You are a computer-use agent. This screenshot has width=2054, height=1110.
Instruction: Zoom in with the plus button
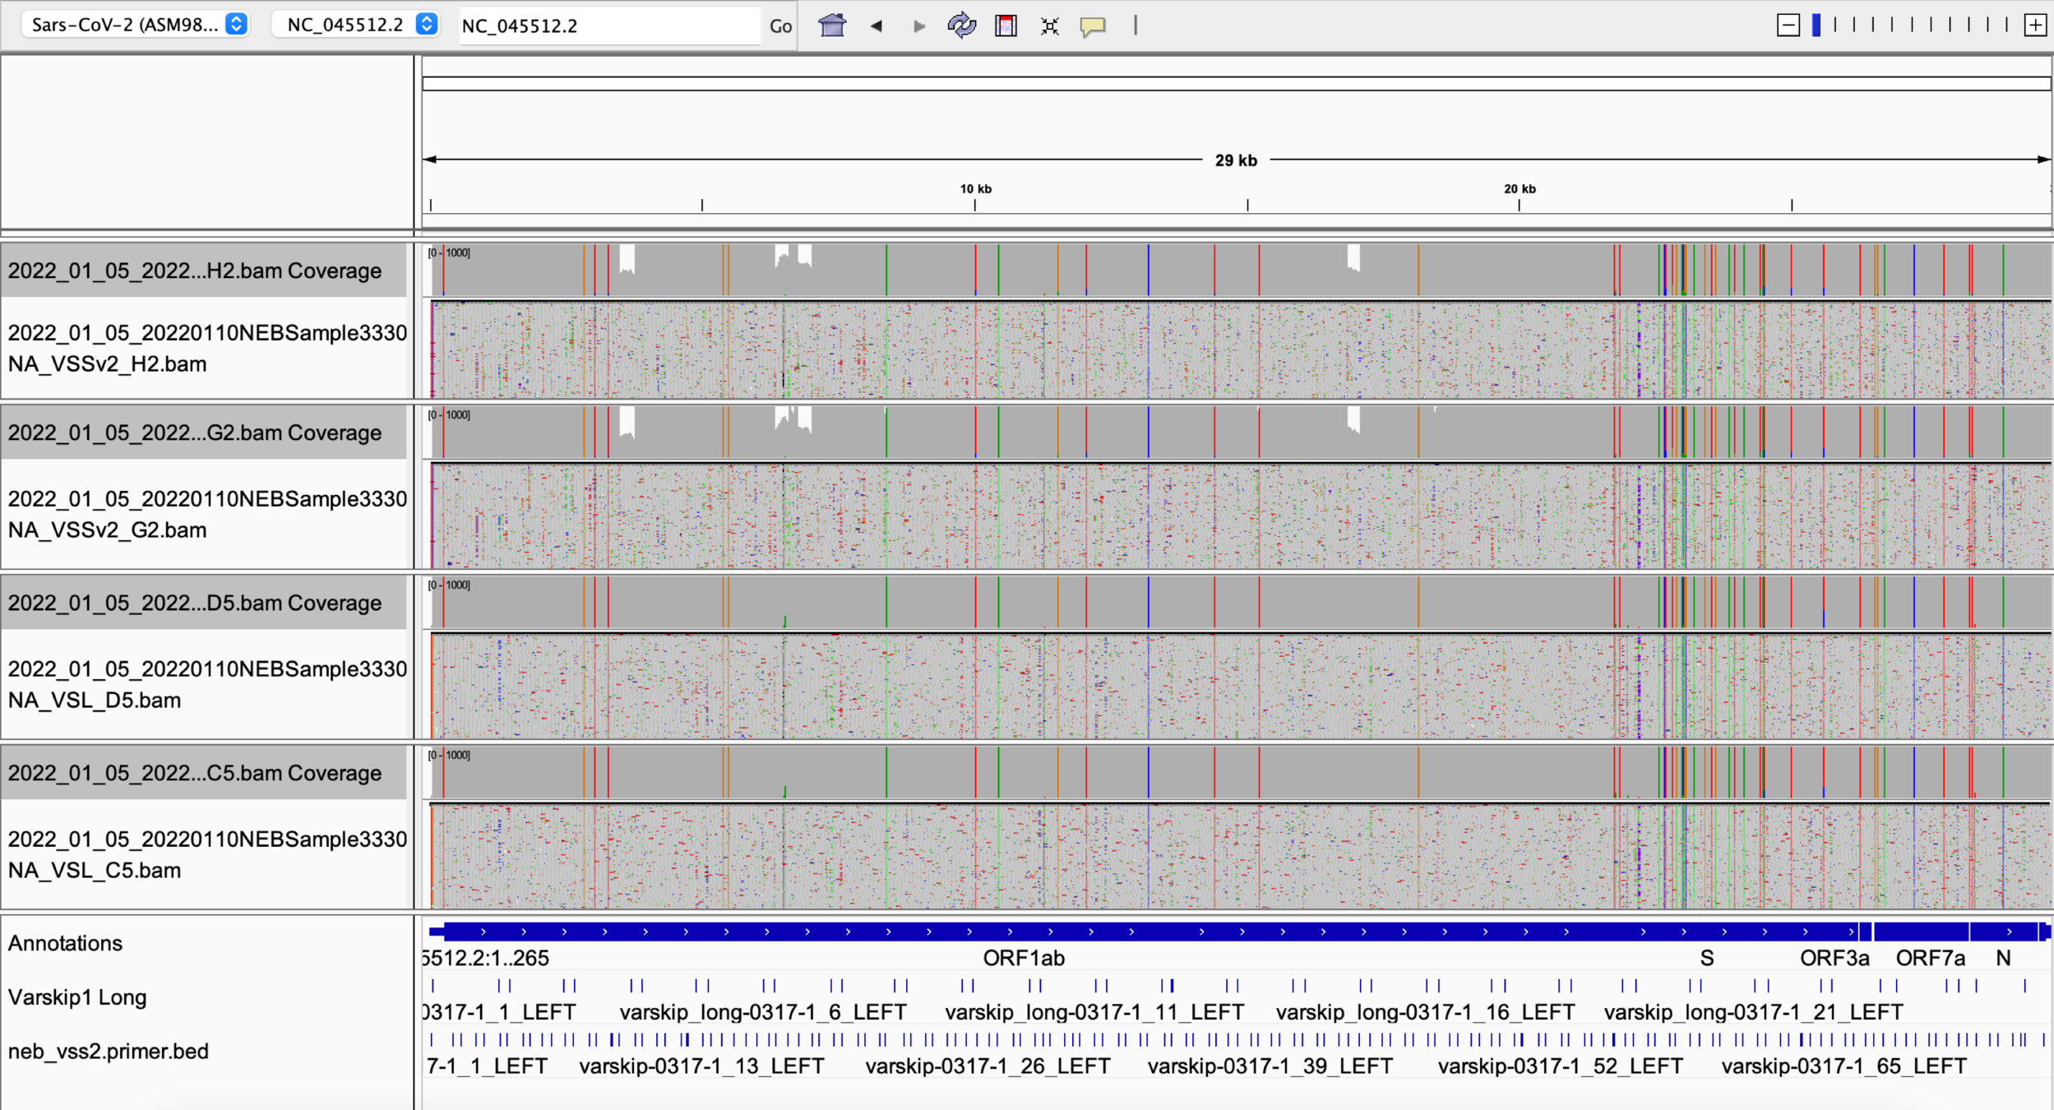2035,25
